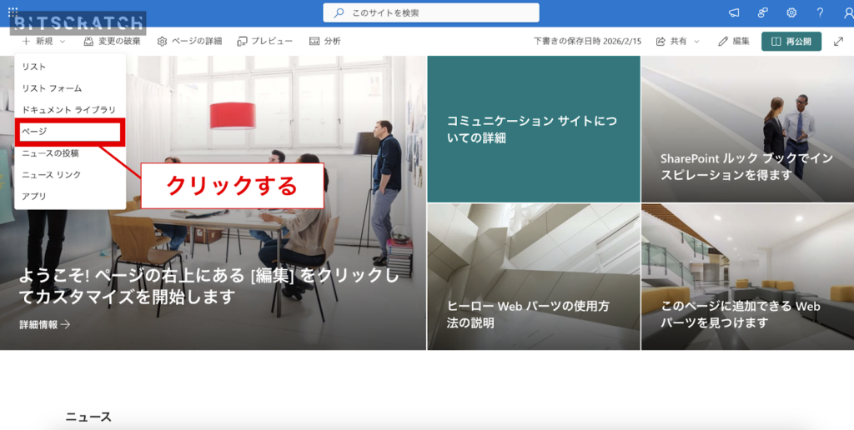854x430 pixels.
Task: Open the app launcher waffle icon
Action: click(13, 12)
